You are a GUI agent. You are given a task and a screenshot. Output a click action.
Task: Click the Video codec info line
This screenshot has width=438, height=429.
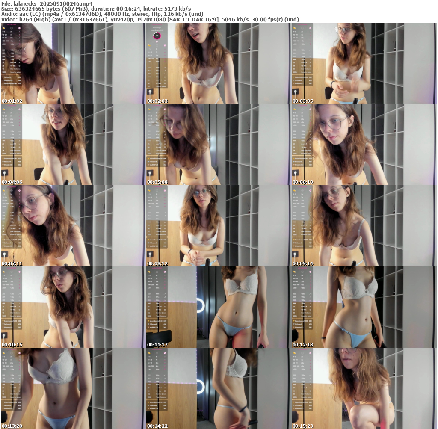150,19
